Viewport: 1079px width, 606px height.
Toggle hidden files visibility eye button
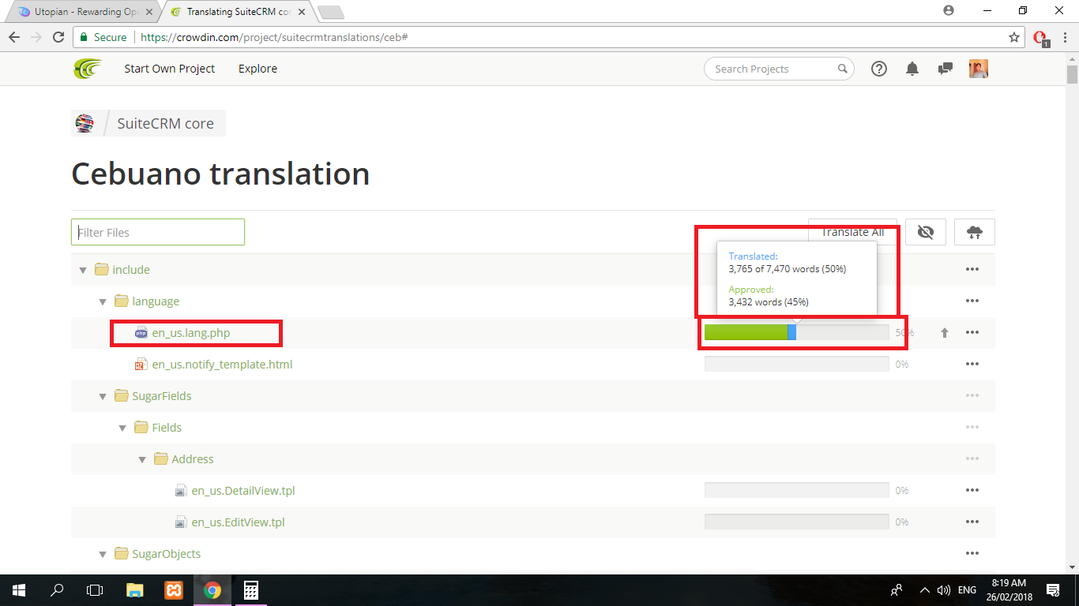pos(926,232)
